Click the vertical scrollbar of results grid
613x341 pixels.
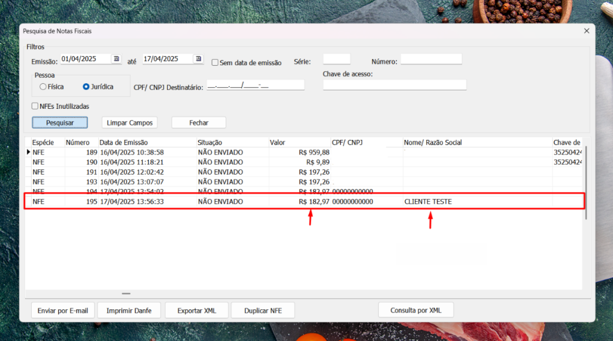point(585,179)
